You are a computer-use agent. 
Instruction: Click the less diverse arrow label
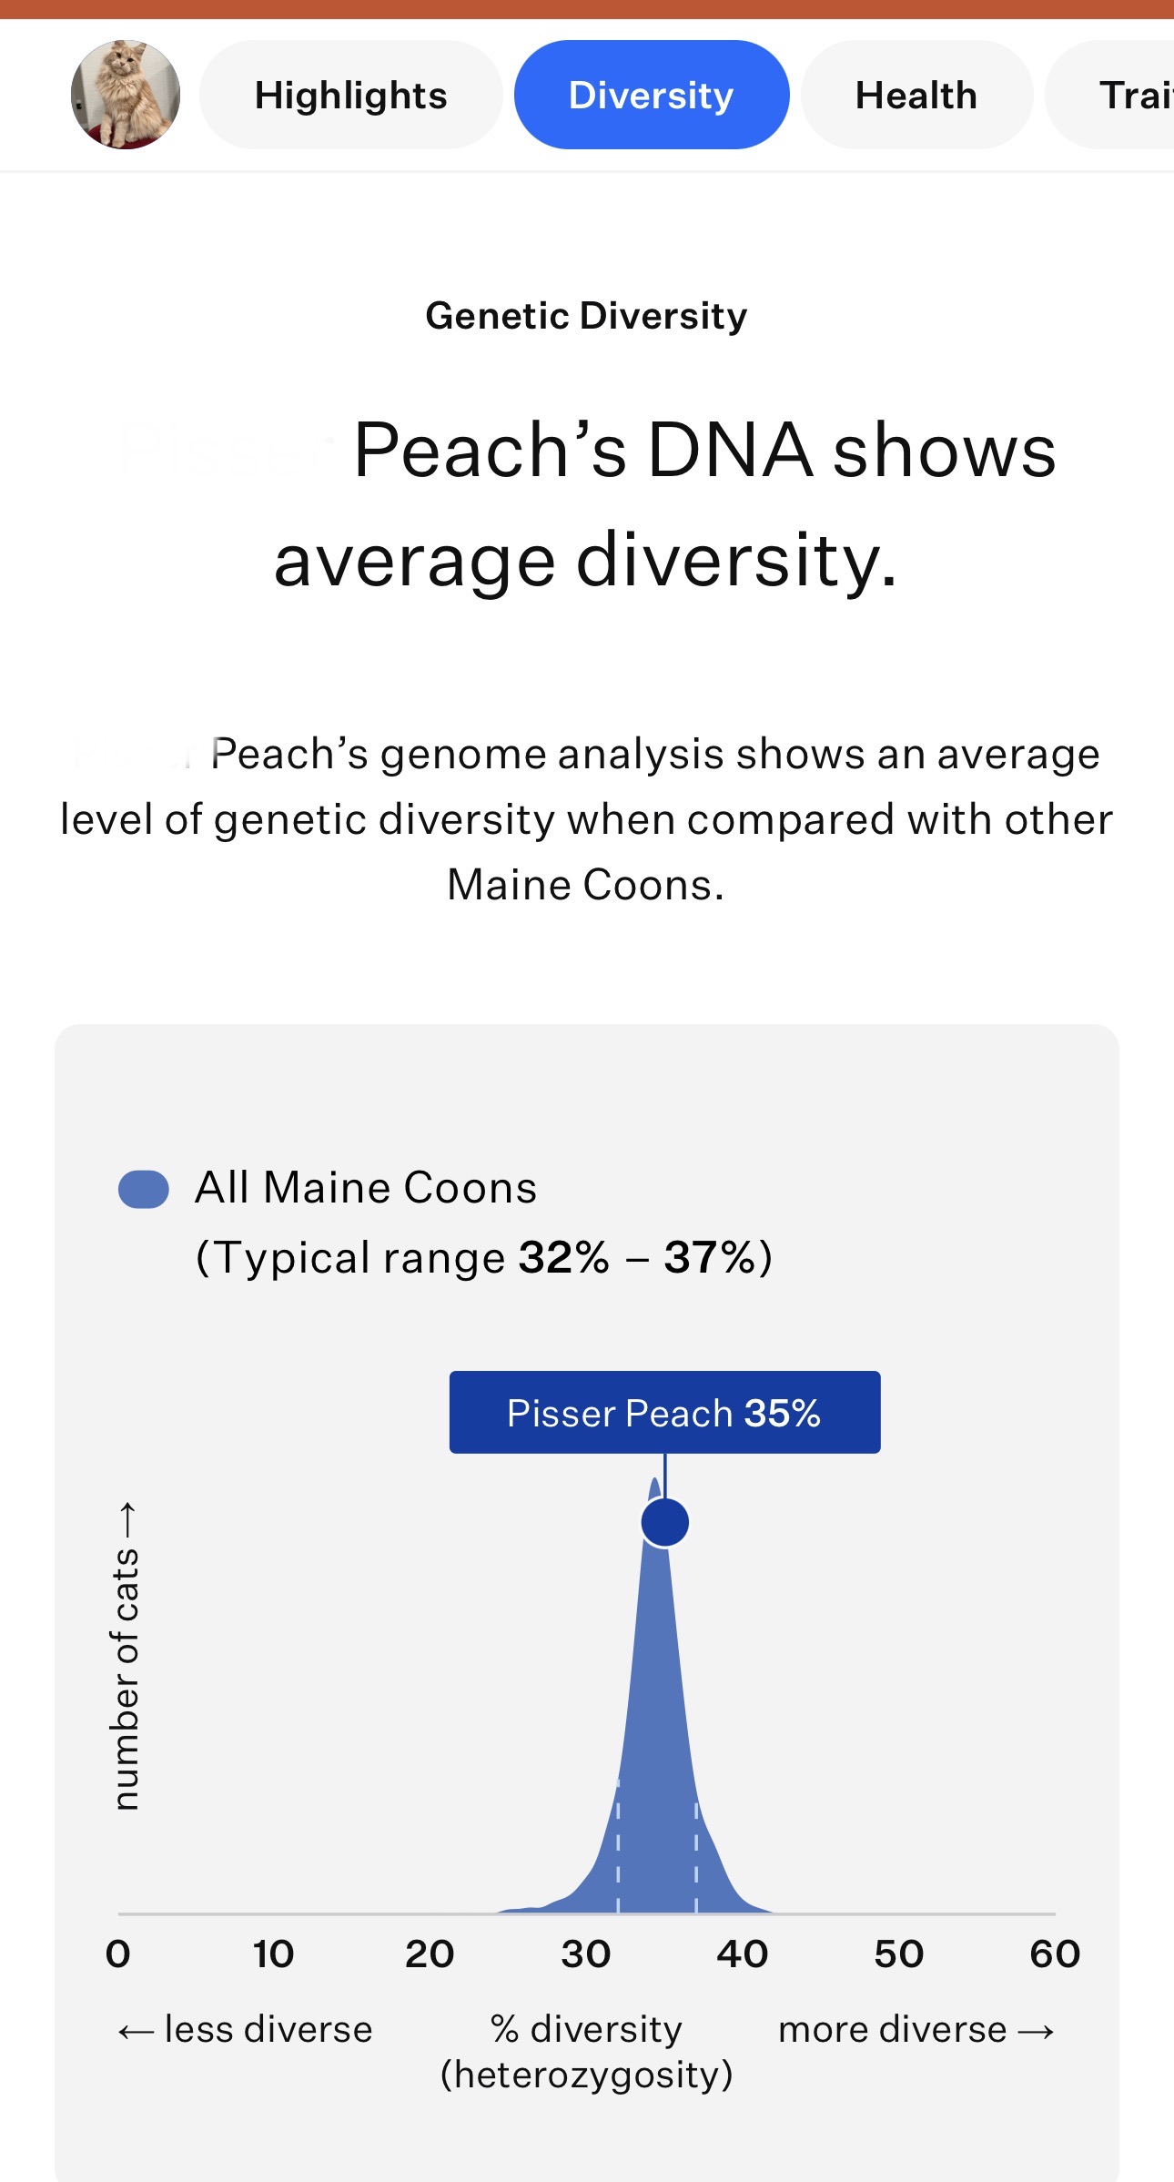click(x=245, y=2029)
